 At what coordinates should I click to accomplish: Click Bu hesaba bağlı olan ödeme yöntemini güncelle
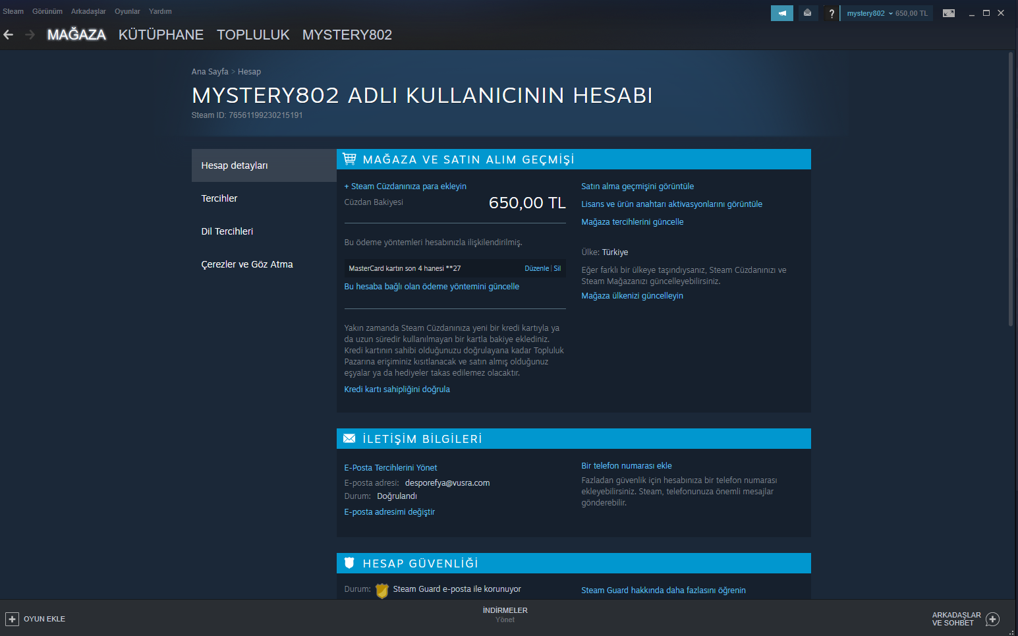click(x=432, y=287)
